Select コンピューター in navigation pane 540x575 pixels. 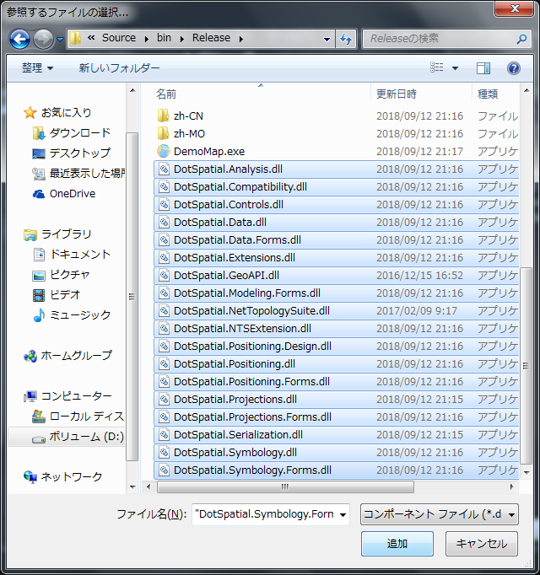coord(67,396)
